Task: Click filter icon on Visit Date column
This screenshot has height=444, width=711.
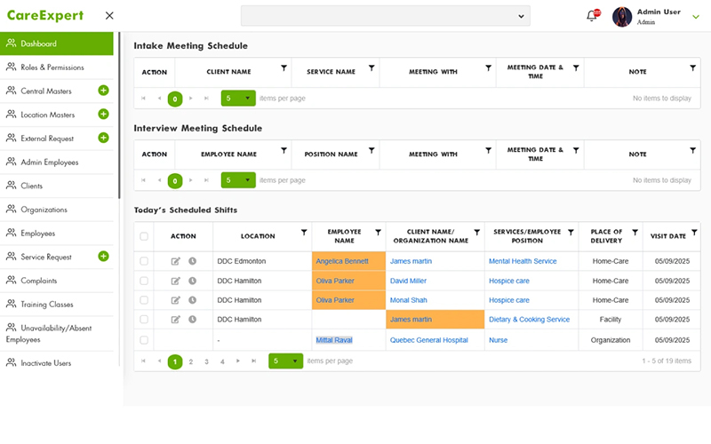Action: [692, 233]
